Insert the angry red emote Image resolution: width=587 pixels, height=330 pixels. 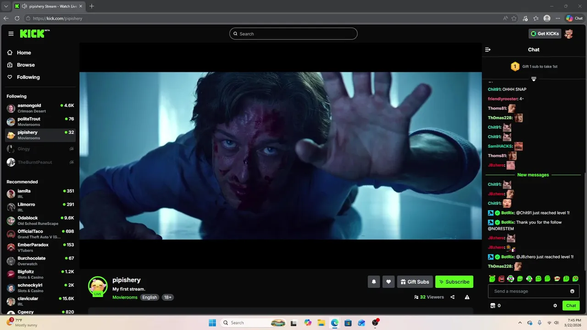tap(501, 279)
